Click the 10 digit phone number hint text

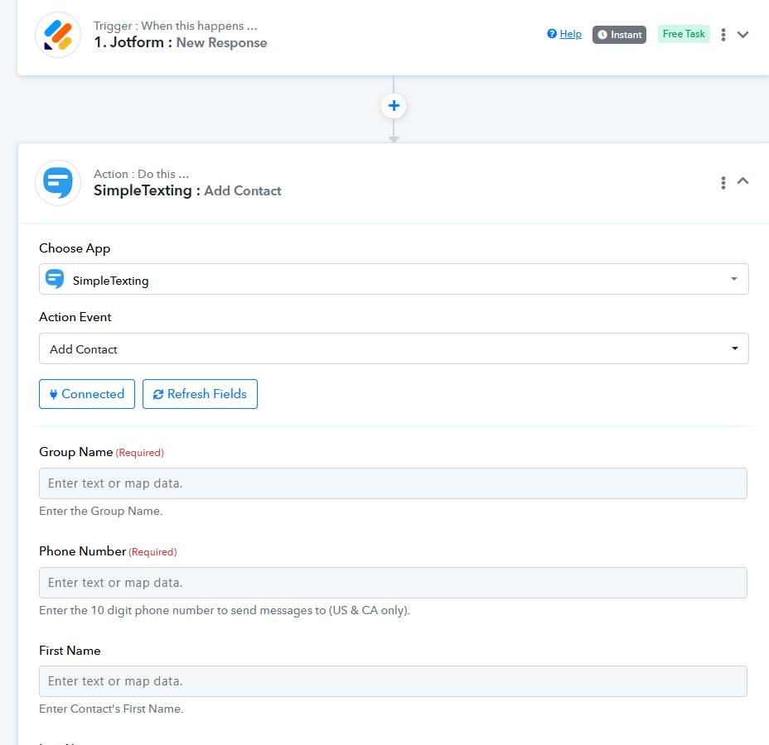point(224,610)
